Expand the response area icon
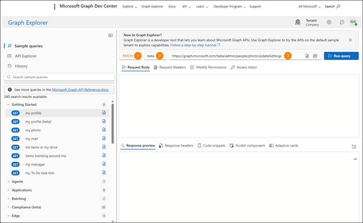363x223 pixels. pyautogui.click(x=354, y=146)
